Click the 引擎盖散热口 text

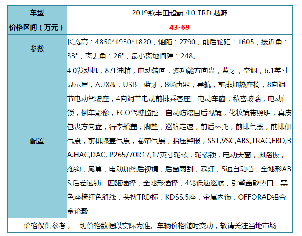click(x=252, y=183)
